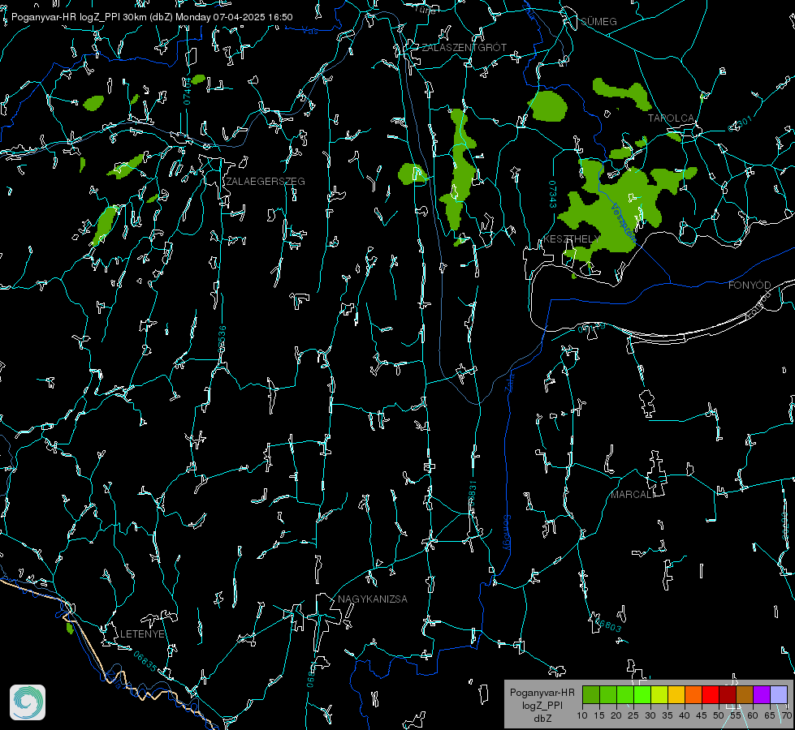Click the yellow-green 30-35 dBZ swatch

659,694
